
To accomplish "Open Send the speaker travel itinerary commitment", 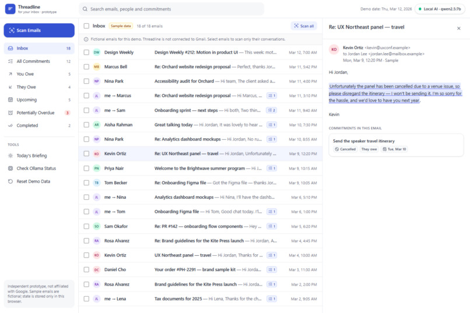I will (396, 145).
